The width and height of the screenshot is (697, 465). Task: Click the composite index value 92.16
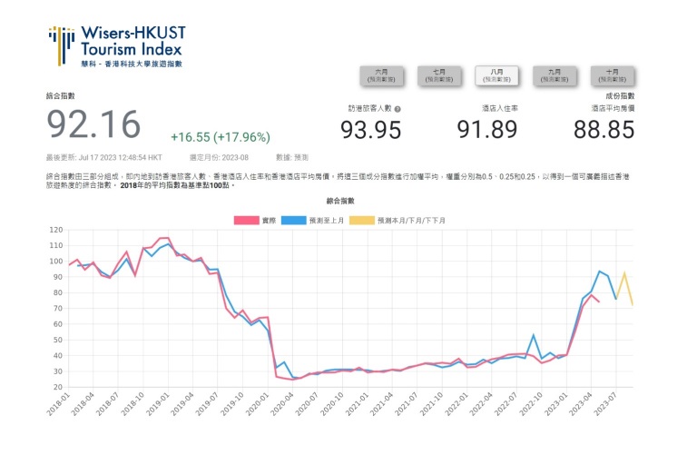point(94,125)
